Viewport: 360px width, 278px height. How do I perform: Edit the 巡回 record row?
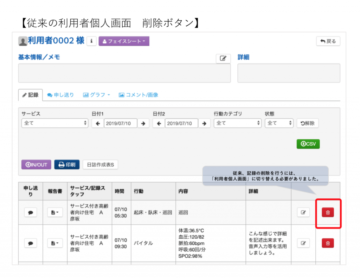[x=303, y=212]
